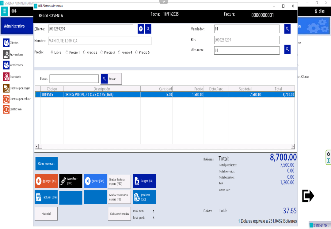Open Cuentas por cobrar module
This screenshot has width=331, height=229.
click(6, 99)
